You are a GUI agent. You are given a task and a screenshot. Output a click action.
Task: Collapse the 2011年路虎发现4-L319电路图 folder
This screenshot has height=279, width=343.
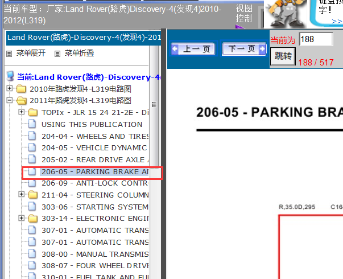coord(10,100)
